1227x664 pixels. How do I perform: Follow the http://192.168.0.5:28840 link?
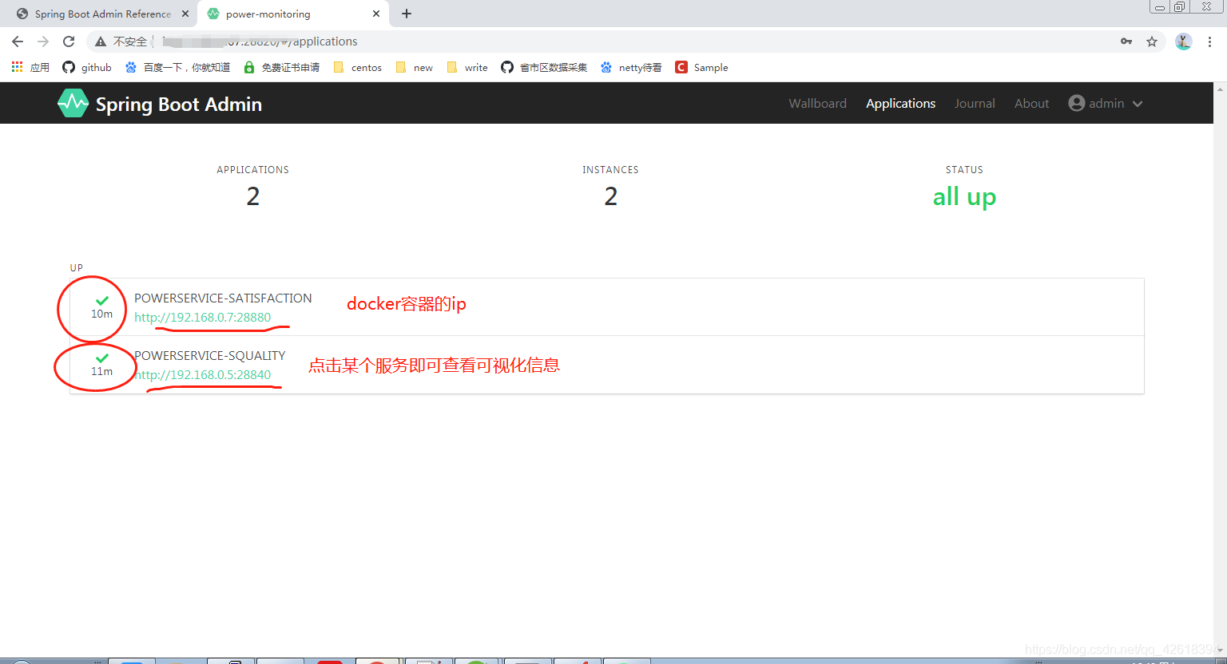pos(202,374)
